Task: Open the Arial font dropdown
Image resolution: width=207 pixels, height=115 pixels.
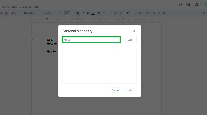Action: tap(51, 13)
